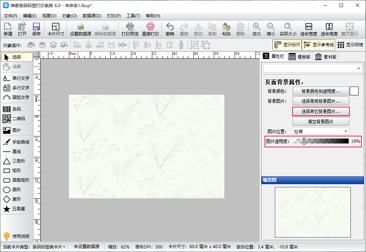
Task: Choose the 单行文字 text tool
Action: coord(17,78)
